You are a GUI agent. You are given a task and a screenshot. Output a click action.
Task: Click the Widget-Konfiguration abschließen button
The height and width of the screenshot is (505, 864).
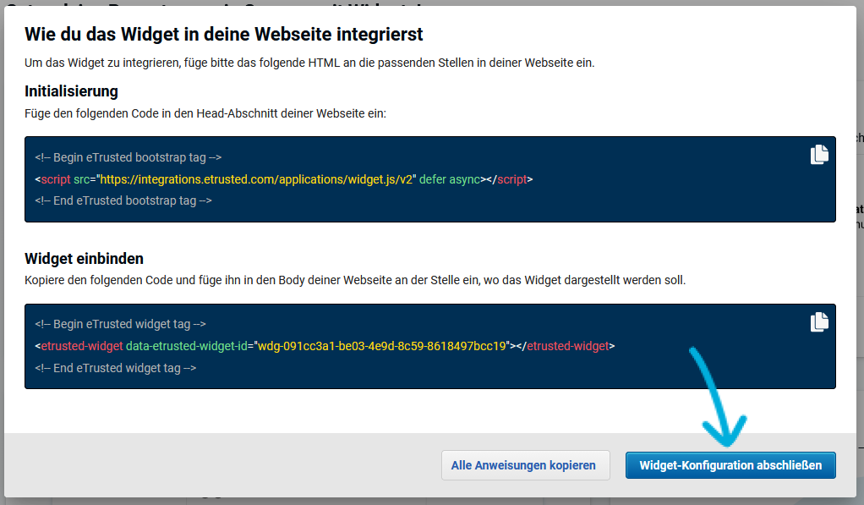point(730,464)
